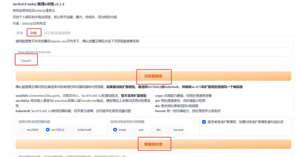Select the vec256l9 encoder option

click(30, 130)
